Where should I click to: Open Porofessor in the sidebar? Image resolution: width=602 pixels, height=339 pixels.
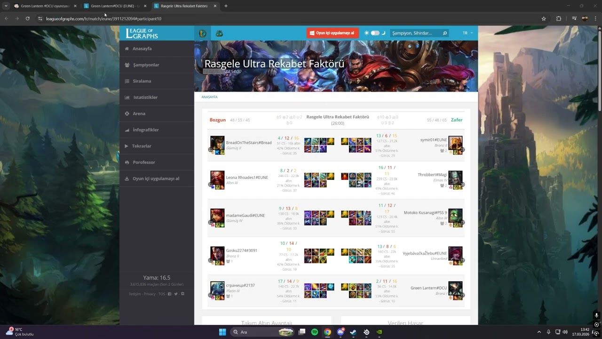157,162
